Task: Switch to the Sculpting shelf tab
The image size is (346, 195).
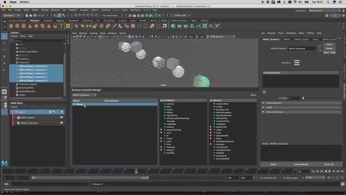Action: 48,21
